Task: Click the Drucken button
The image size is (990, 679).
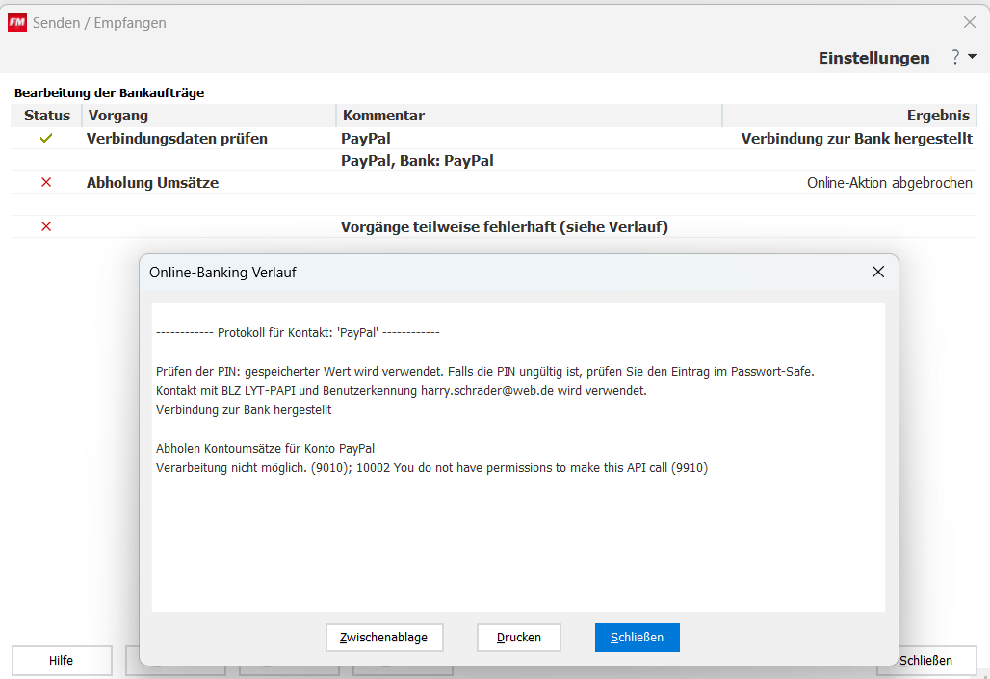Action: coord(519,638)
